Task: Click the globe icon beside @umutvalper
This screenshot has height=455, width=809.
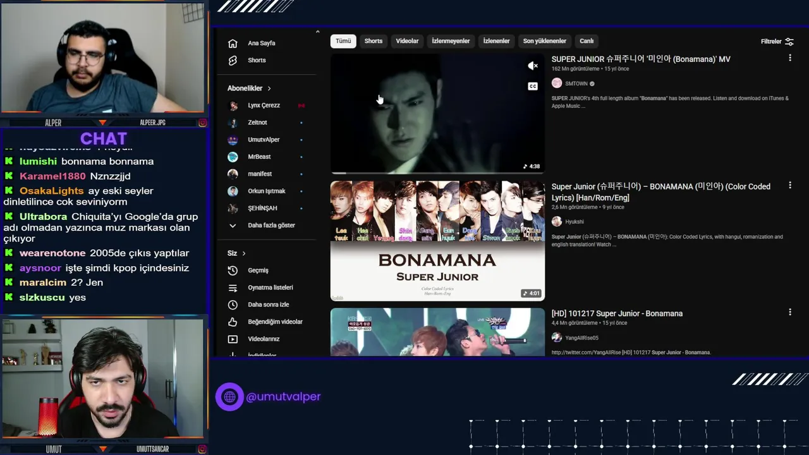Action: 229,397
